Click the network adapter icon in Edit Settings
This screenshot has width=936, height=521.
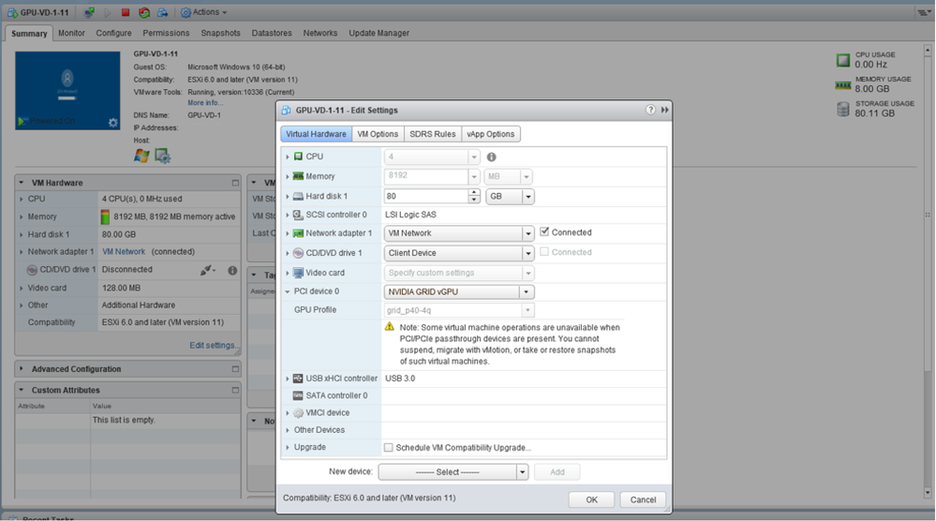click(298, 233)
